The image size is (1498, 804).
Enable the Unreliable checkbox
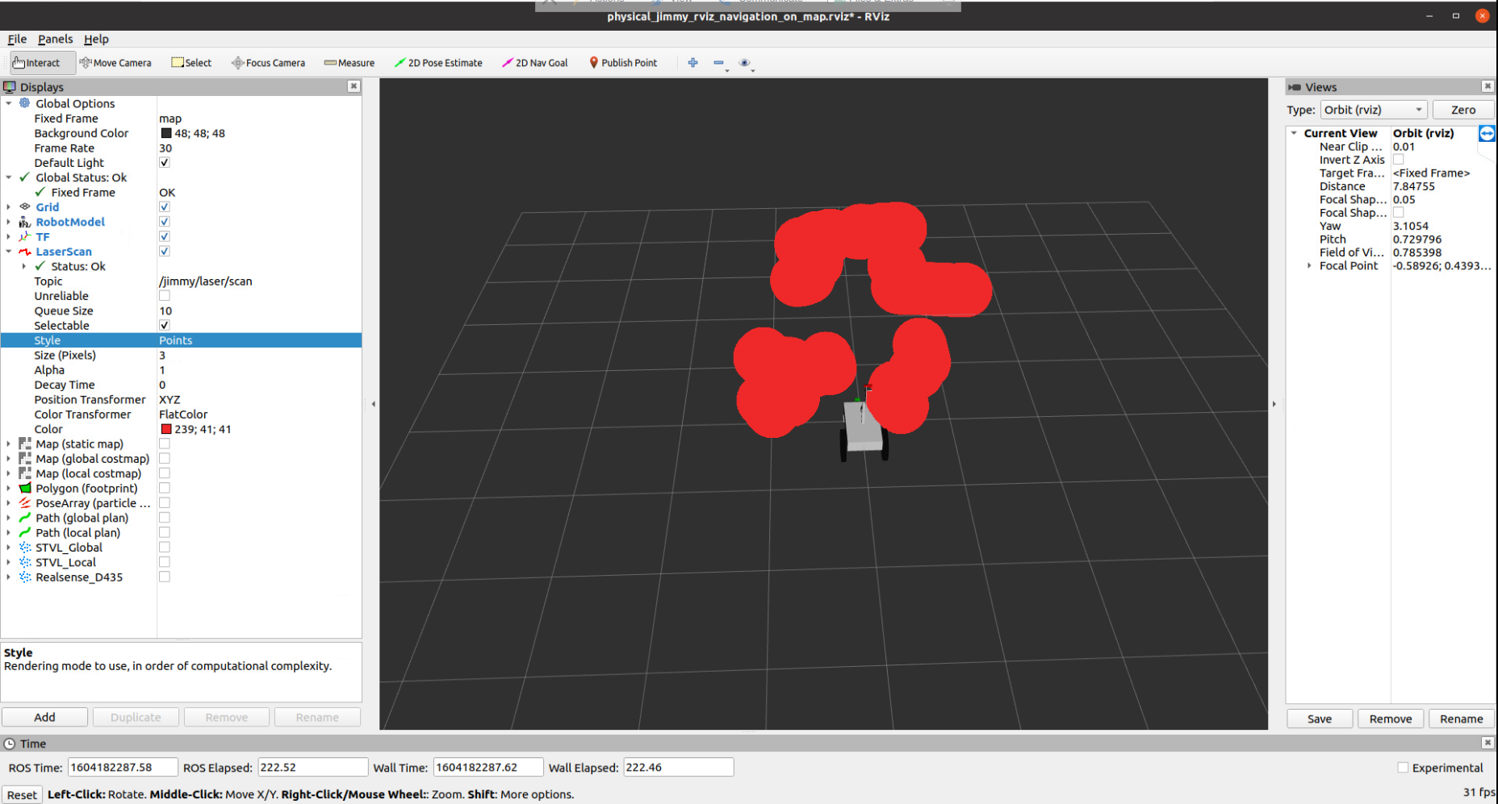(x=165, y=296)
